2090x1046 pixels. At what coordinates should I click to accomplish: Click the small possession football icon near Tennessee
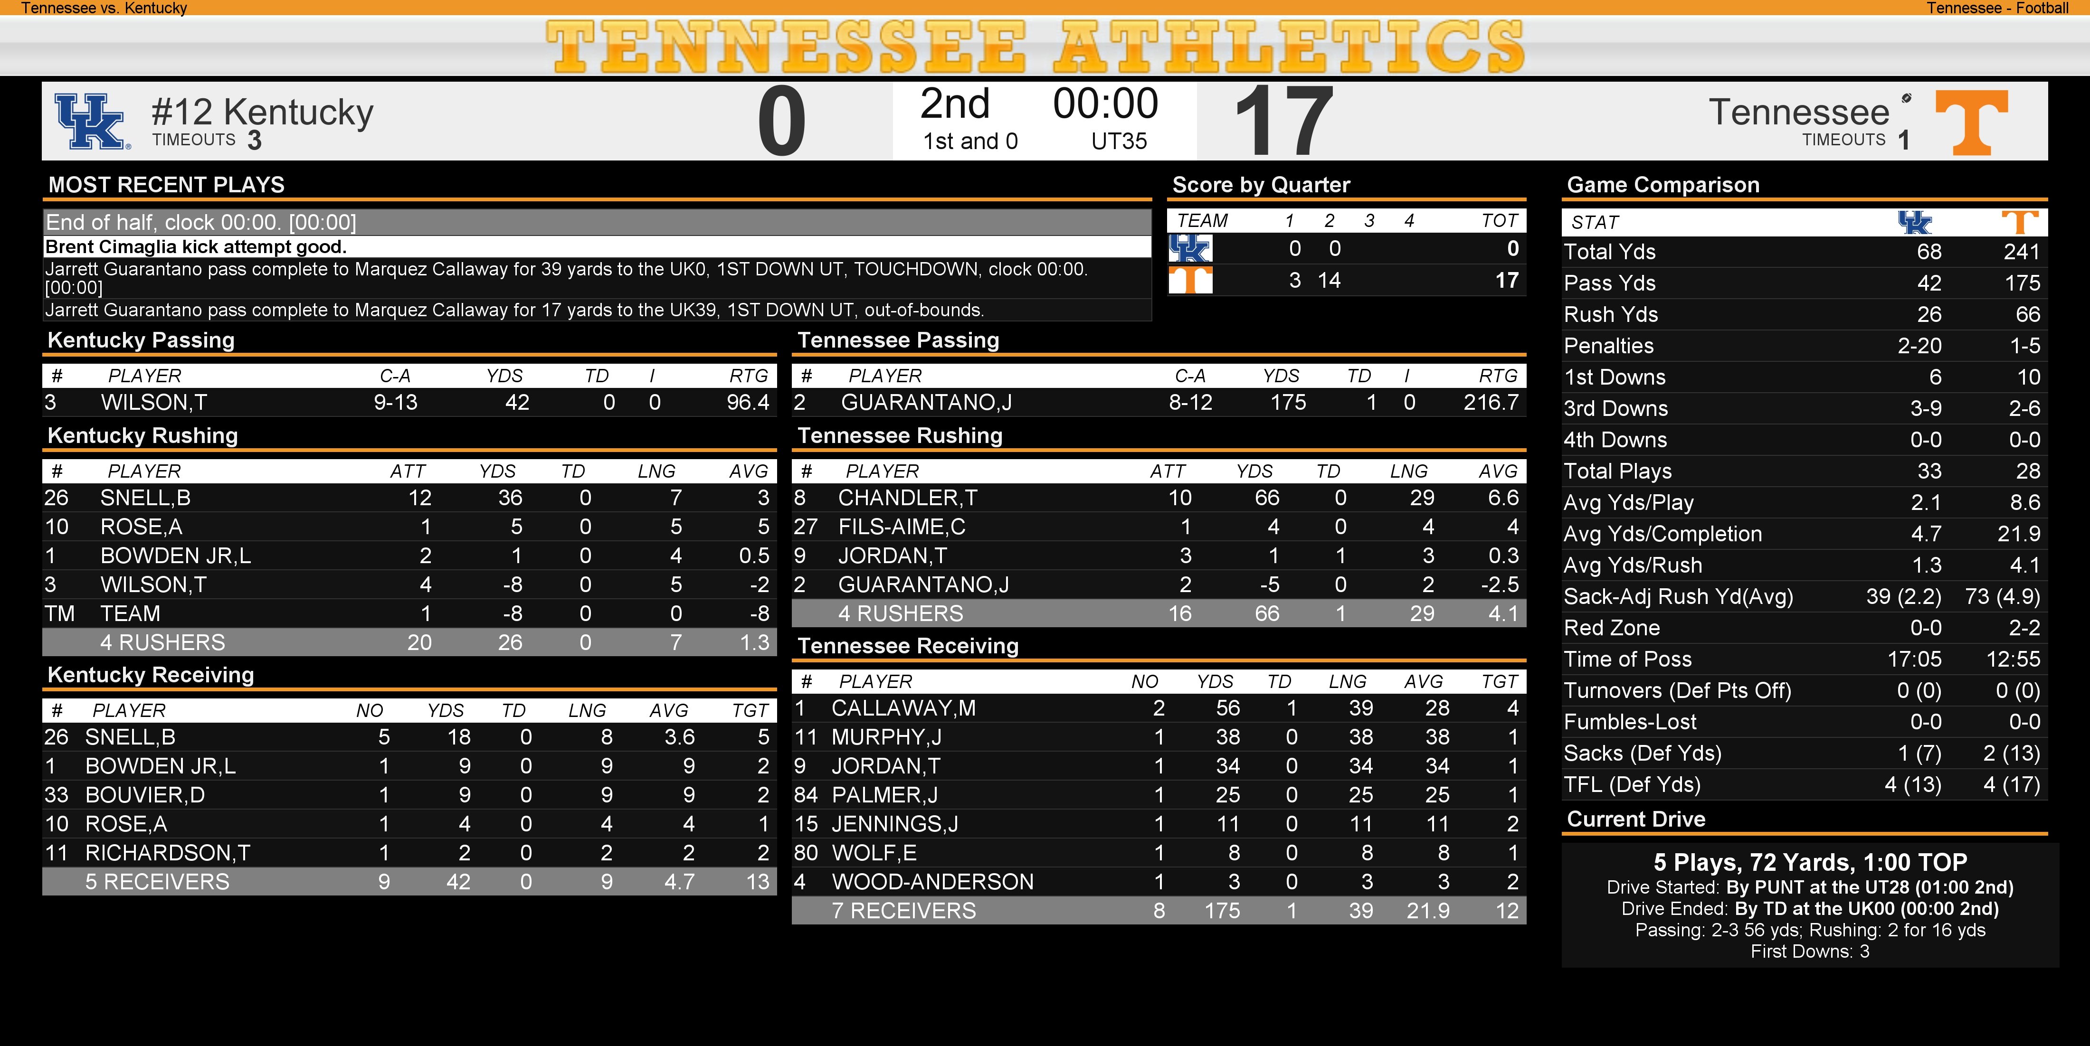(1907, 98)
